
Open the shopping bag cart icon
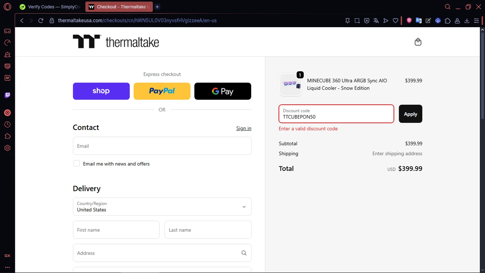(x=418, y=42)
